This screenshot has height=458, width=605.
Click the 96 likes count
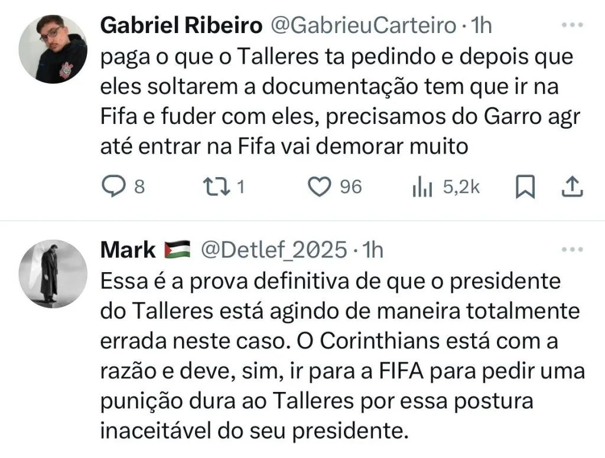pos(351,187)
